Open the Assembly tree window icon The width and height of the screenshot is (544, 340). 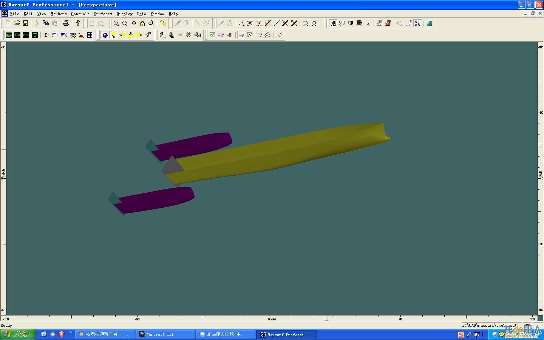(163, 23)
